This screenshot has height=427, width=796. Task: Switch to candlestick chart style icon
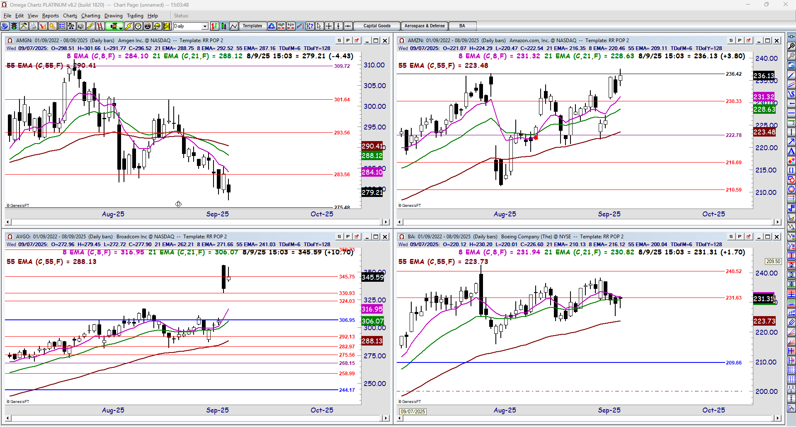(x=224, y=26)
